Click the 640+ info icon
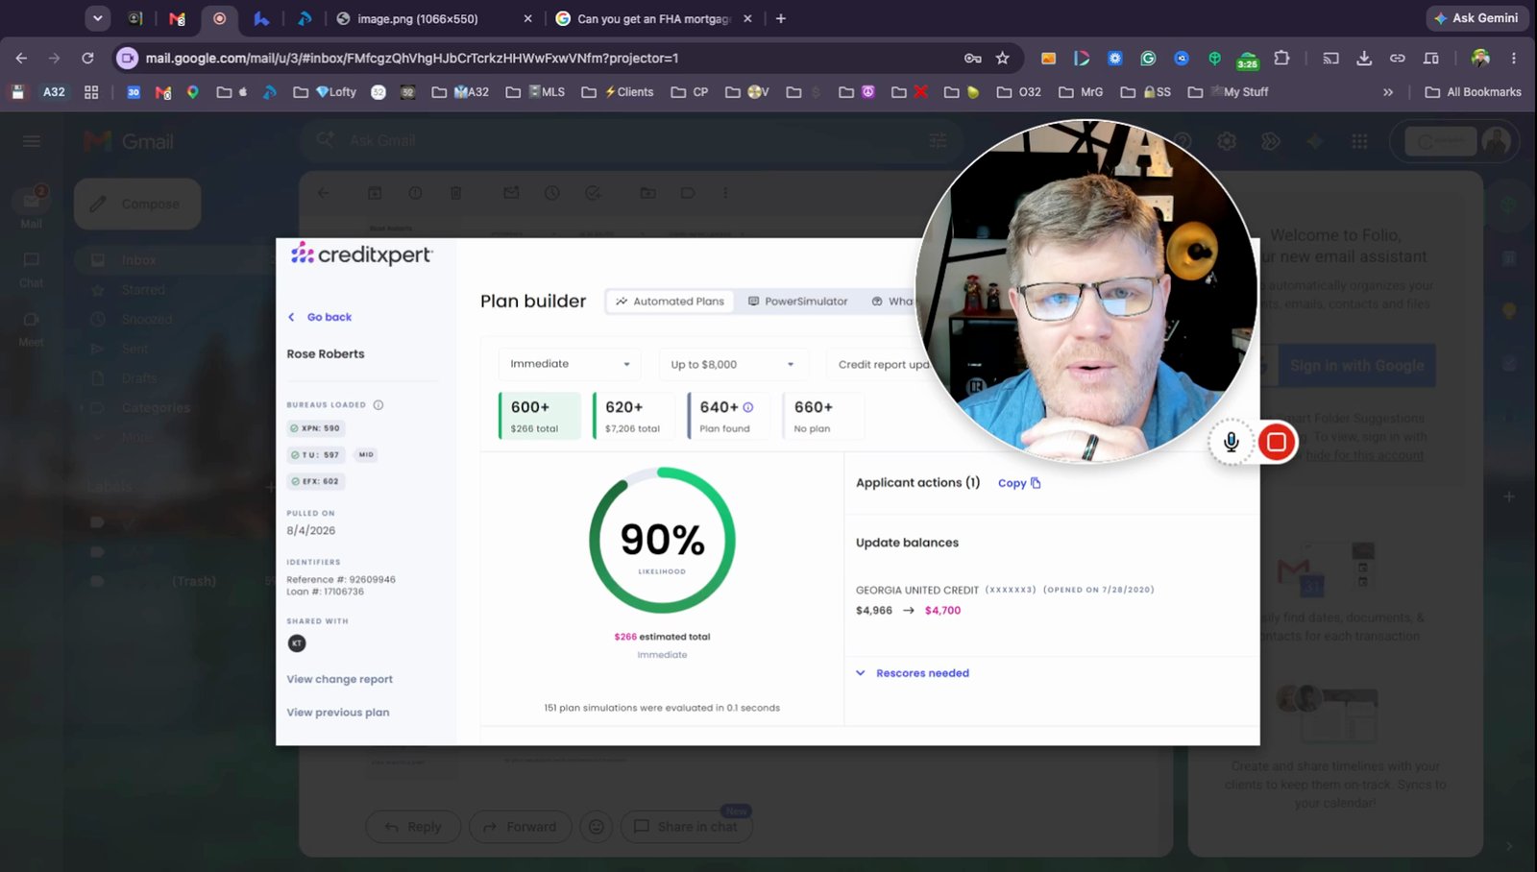1537x872 pixels. [x=748, y=407]
